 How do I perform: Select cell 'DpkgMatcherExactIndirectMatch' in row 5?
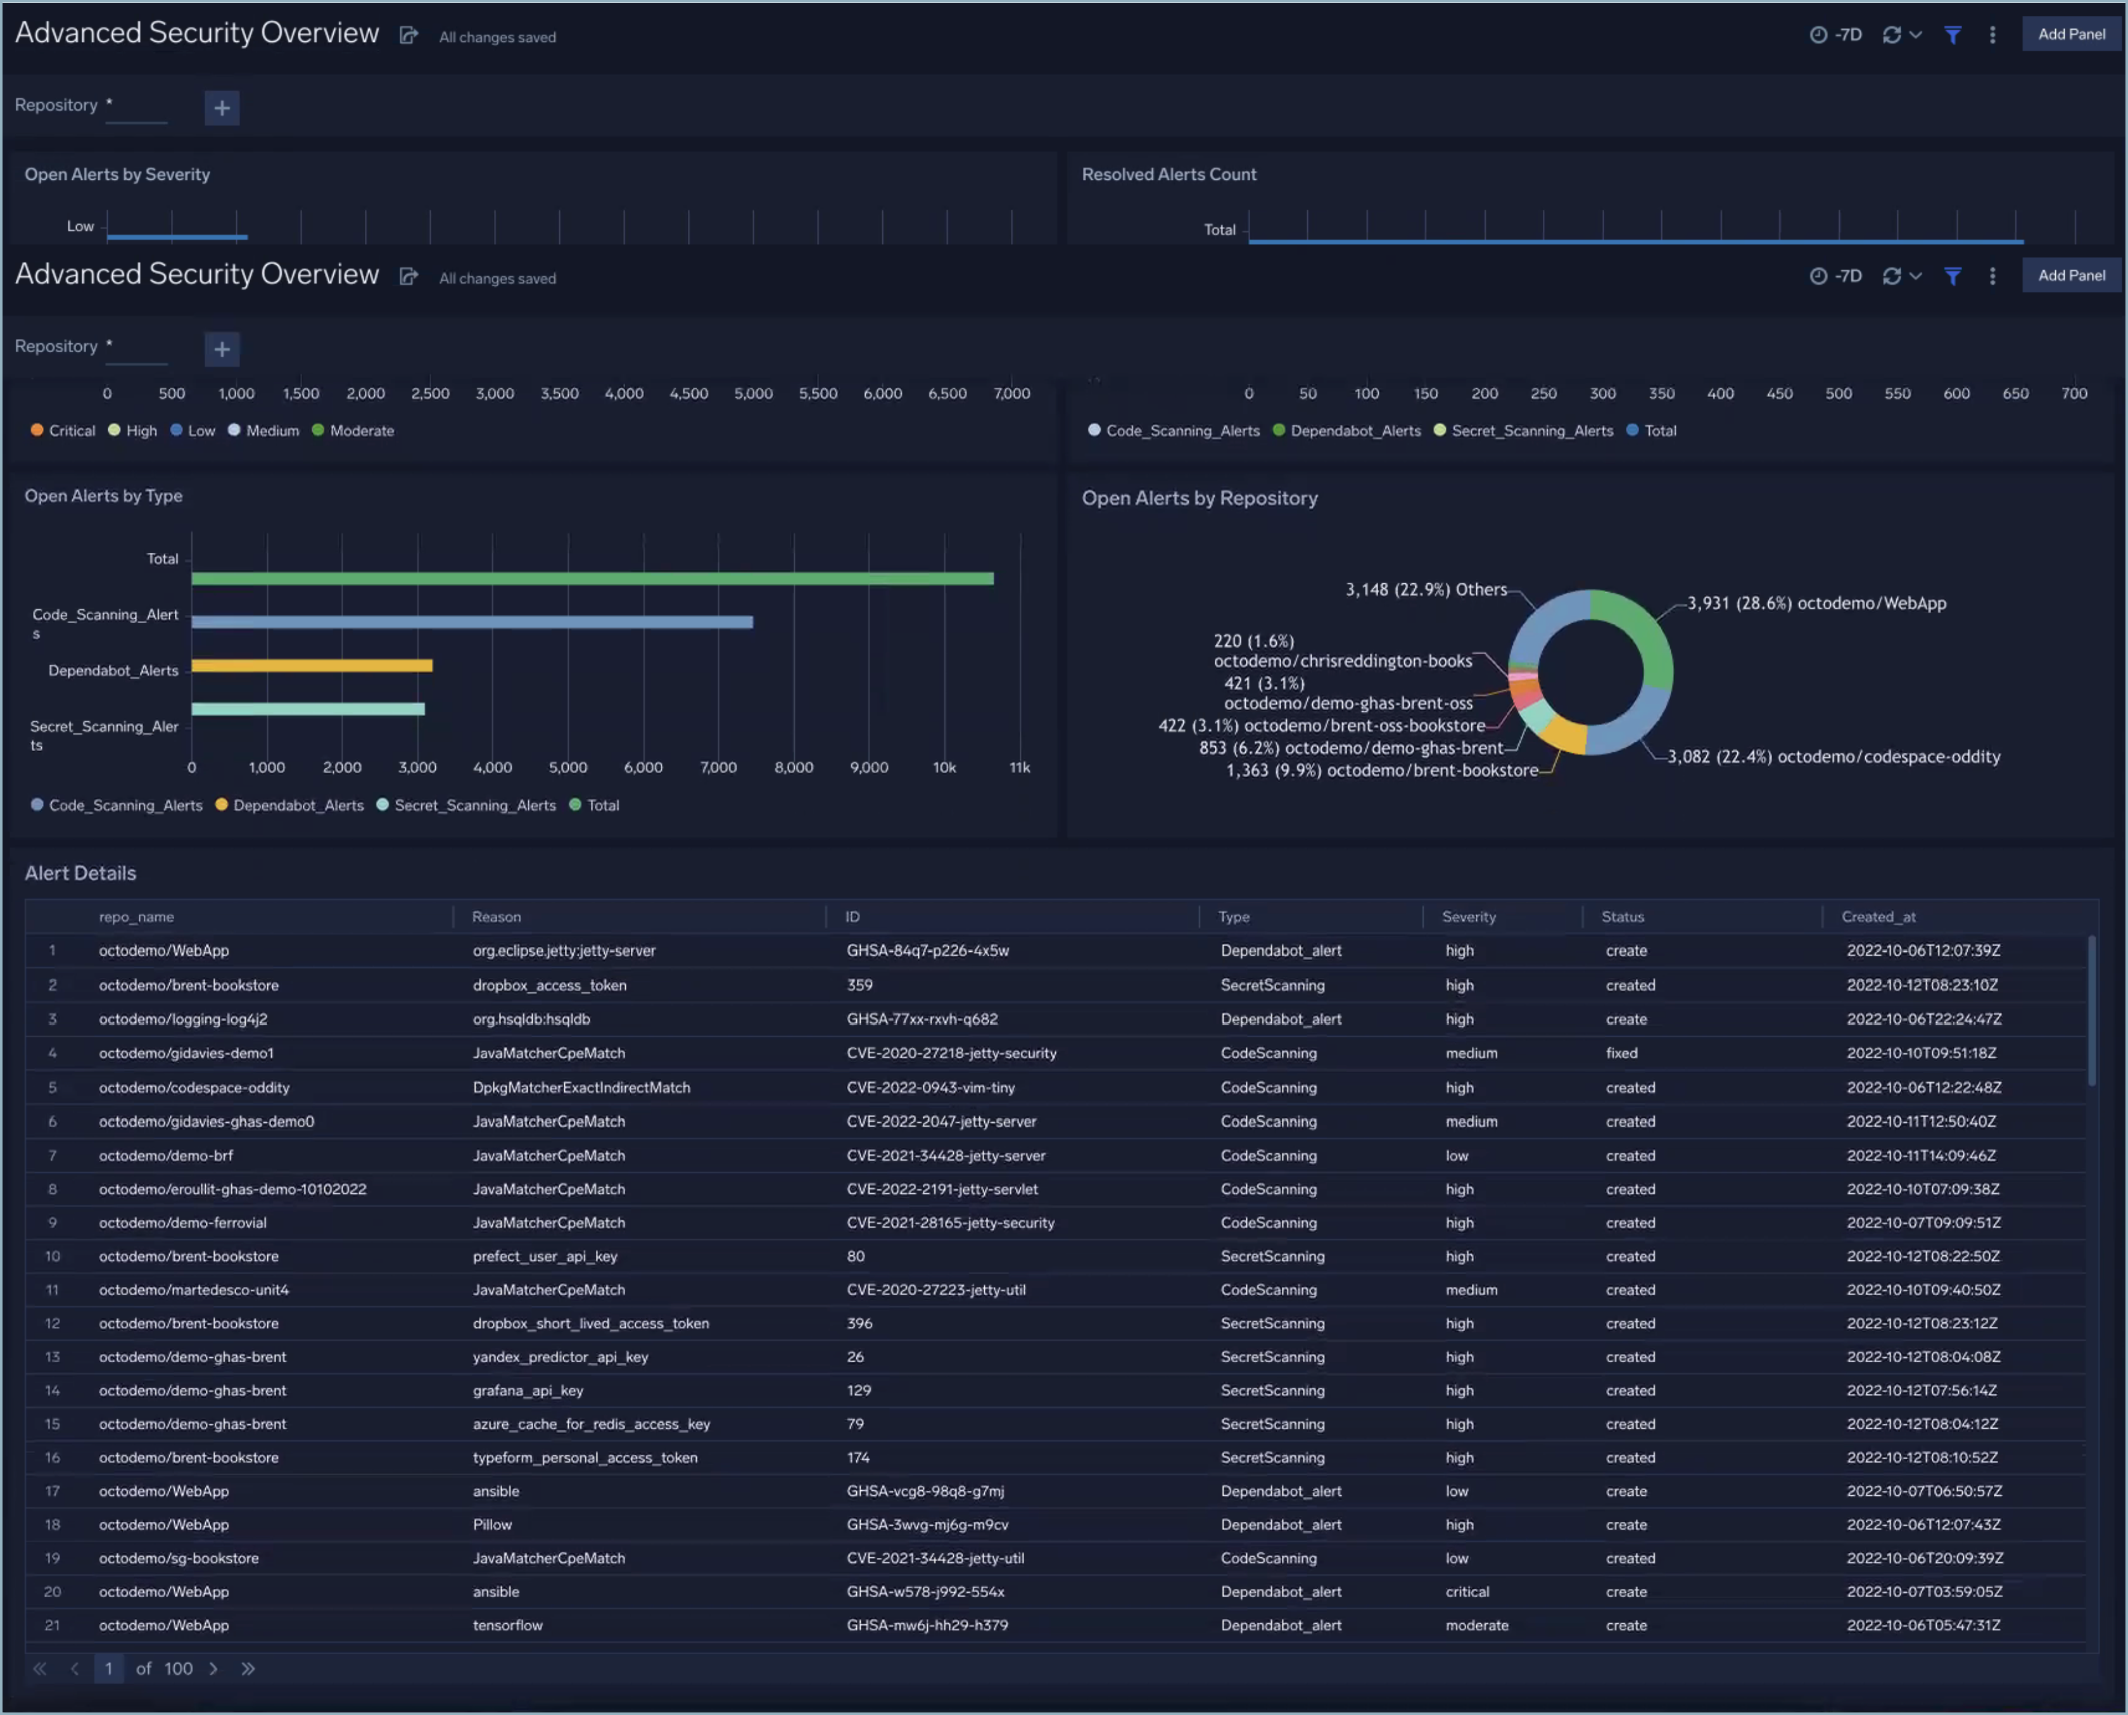(581, 1087)
